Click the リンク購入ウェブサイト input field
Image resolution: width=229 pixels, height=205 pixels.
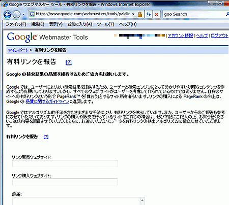[x=65, y=182]
